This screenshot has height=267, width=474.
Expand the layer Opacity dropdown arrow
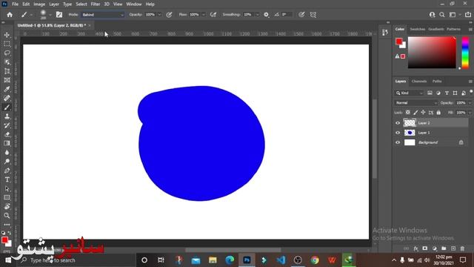point(470,103)
